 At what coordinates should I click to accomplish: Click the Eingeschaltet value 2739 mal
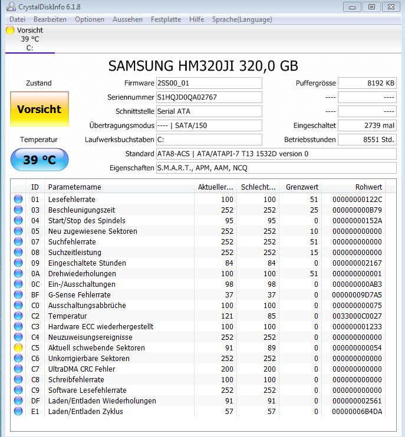click(367, 125)
